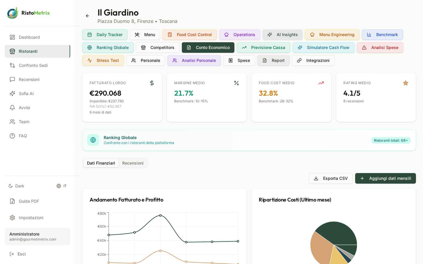Viewport: 423px width, 264px height.
Task: Click Aggiungi dati mensili button
Action: [x=385, y=178]
